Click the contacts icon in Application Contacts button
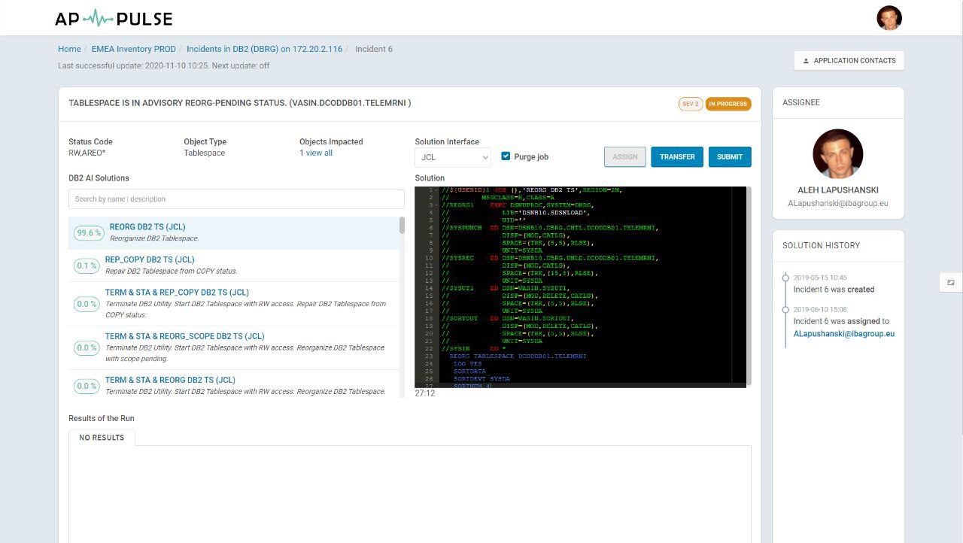 pyautogui.click(x=807, y=61)
